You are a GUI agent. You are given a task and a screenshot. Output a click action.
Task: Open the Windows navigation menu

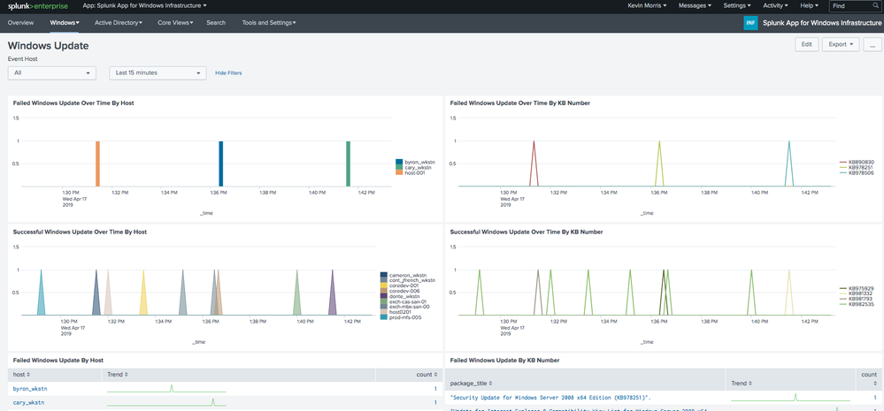(65, 23)
